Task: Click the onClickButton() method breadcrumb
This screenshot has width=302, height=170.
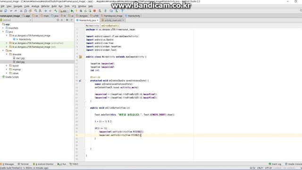Action: tap(110, 25)
